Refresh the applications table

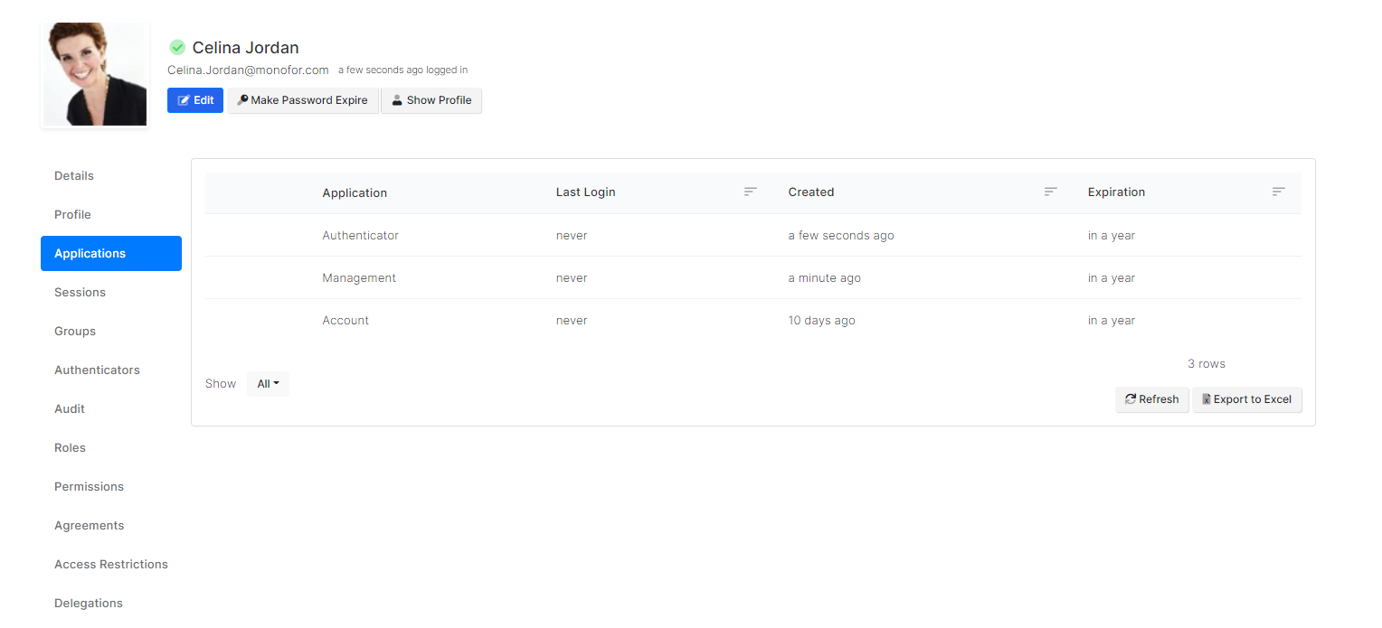pos(1151,399)
